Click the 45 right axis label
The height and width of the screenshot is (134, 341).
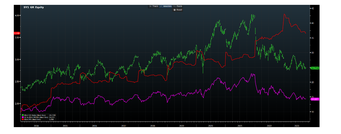[x=312, y=9]
